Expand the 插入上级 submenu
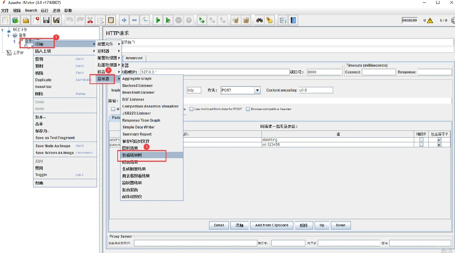The height and width of the screenshot is (253, 455). [65, 51]
